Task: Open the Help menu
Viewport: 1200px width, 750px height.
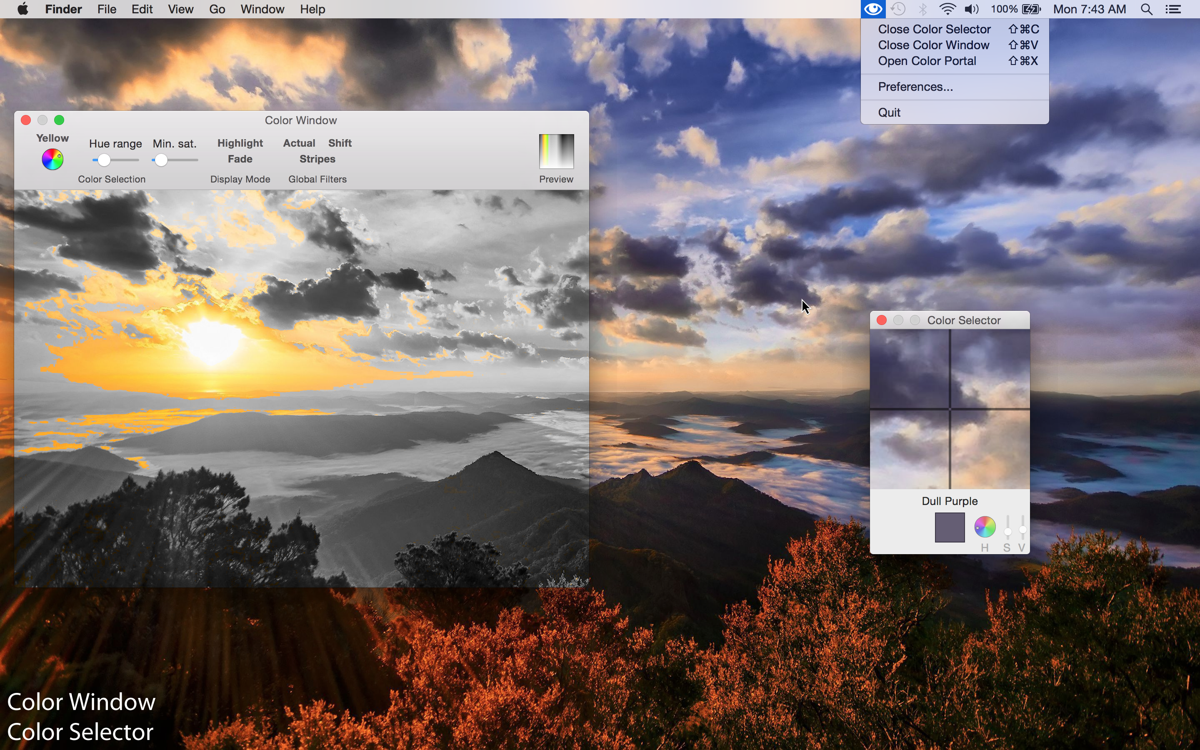Action: [312, 9]
